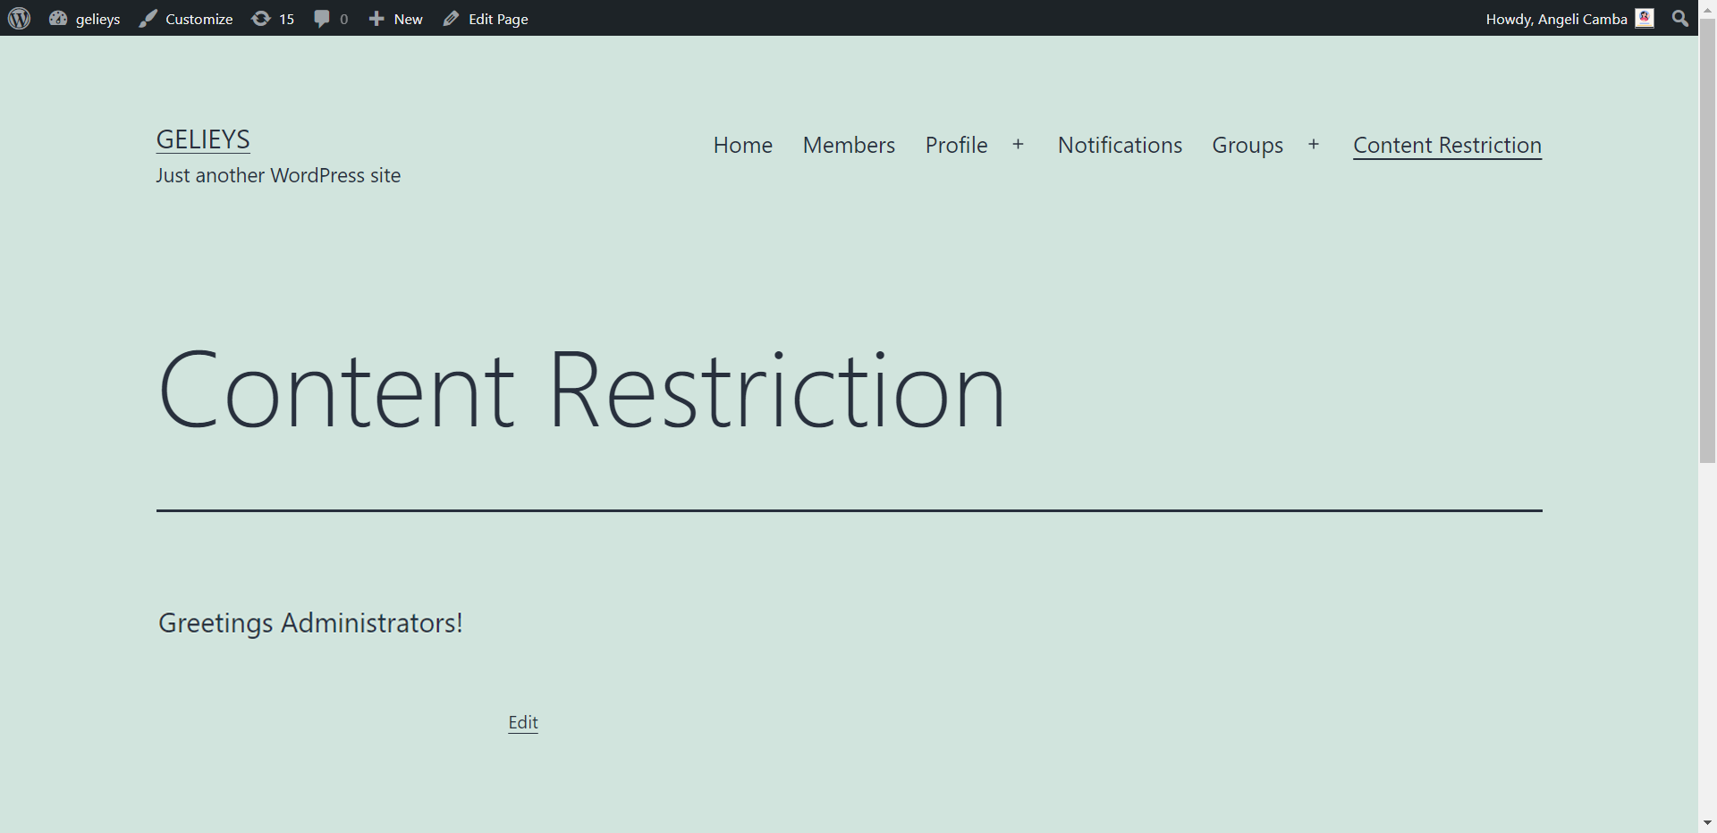Click the user avatar beside Angeli Camba
This screenshot has height=833, width=1717.
1645,18
